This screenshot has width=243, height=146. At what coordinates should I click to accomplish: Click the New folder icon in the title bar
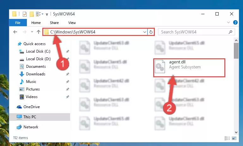(32, 14)
